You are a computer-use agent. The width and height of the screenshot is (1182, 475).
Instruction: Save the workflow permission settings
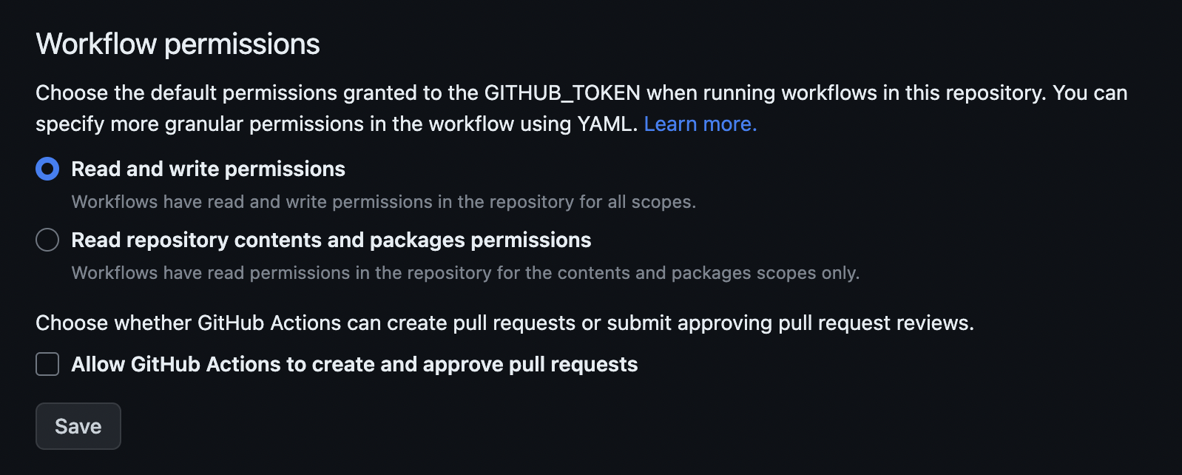tap(78, 425)
